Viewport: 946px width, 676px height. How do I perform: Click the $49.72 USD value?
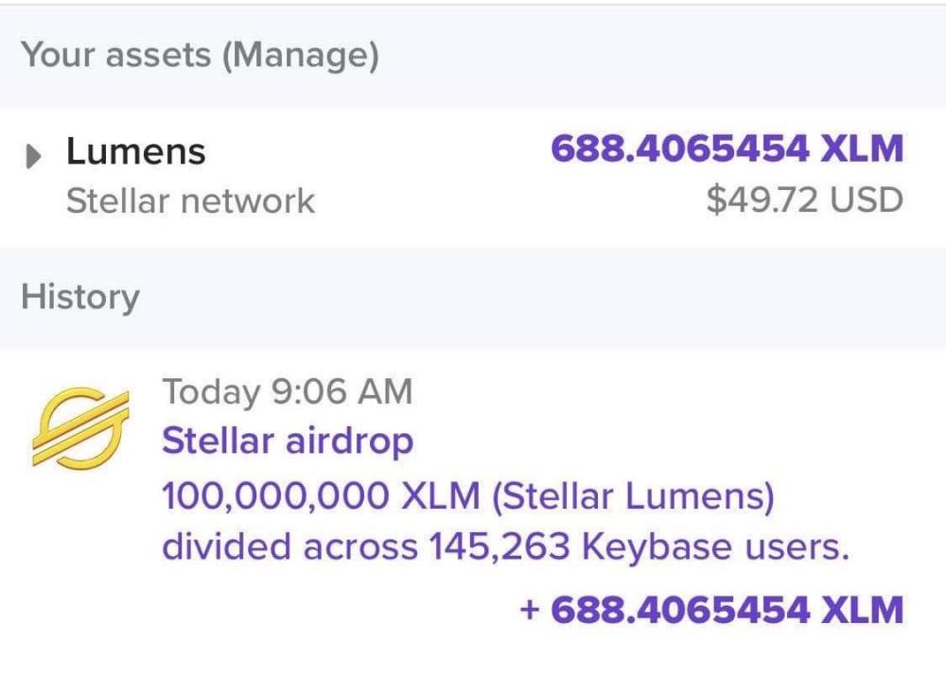(804, 200)
